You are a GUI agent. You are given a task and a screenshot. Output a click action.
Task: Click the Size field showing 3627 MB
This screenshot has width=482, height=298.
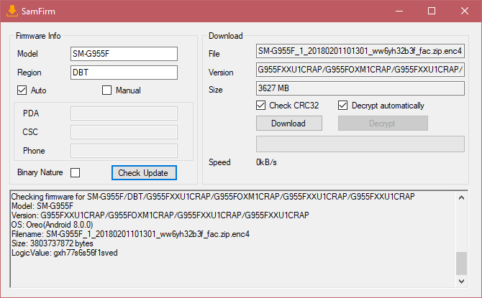point(360,88)
